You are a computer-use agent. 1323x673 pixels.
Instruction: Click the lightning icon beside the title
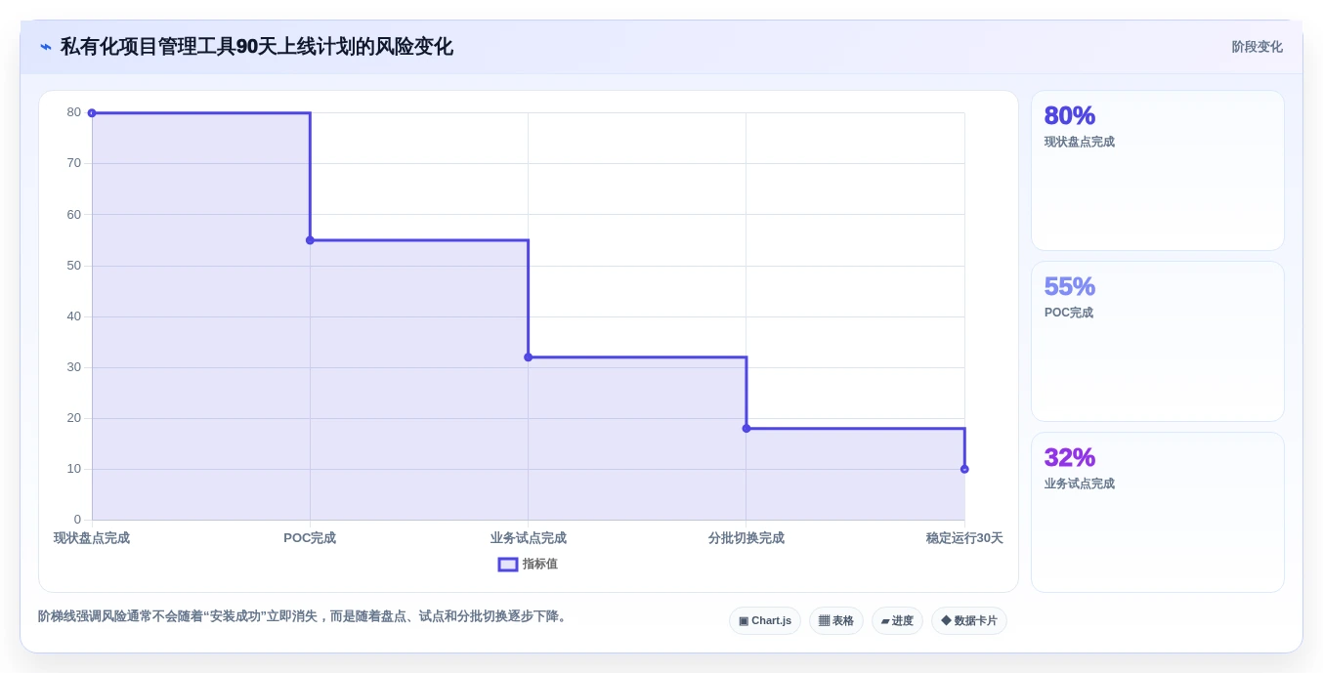pos(46,47)
